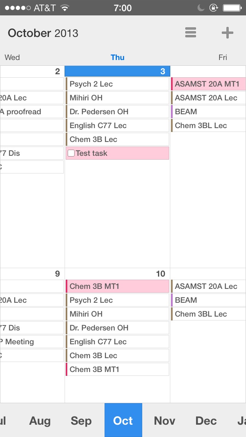
Task: Open the ASAMST 20A MT1 event
Action: [208, 84]
